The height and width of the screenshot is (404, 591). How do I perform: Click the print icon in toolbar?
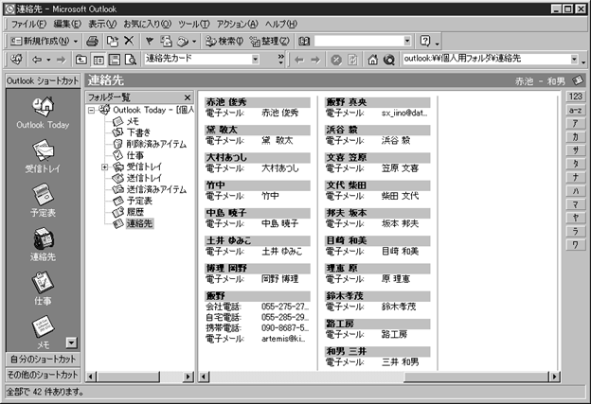(93, 42)
